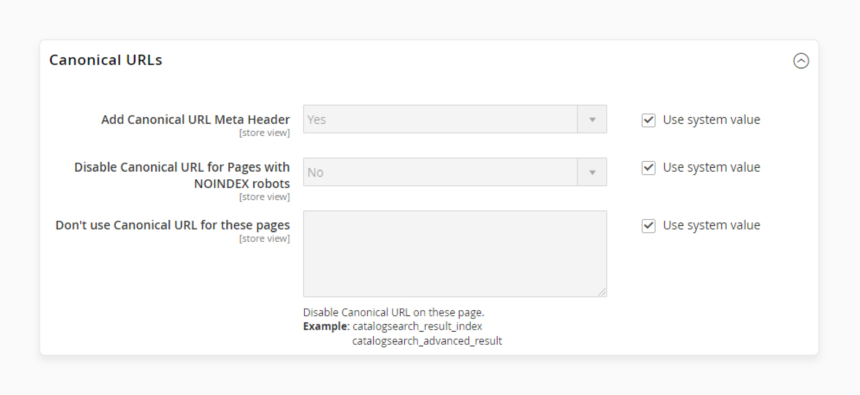Viewport: 860px width, 395px height.
Task: Click the catalogsearch_advanced_result example text
Action: click(x=427, y=341)
